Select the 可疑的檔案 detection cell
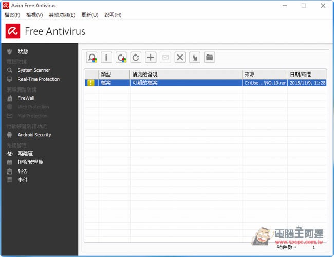 [x=186, y=83]
